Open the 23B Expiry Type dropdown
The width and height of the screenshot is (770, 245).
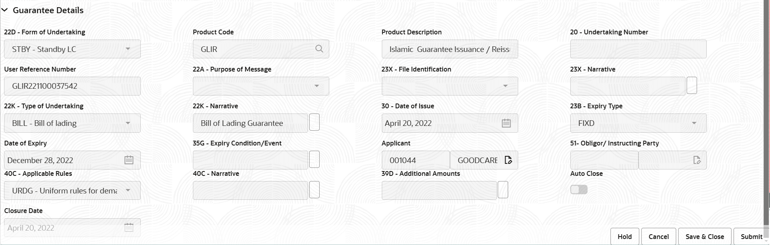click(694, 123)
